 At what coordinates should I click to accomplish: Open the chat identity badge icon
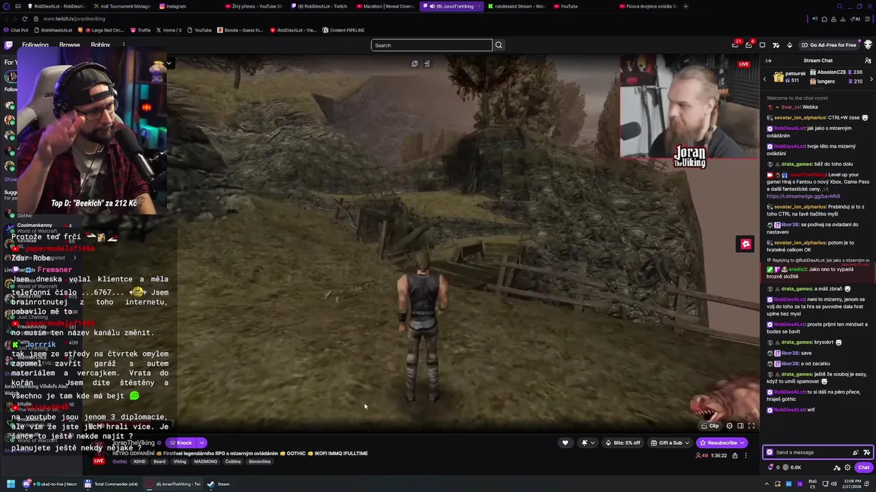tap(769, 452)
